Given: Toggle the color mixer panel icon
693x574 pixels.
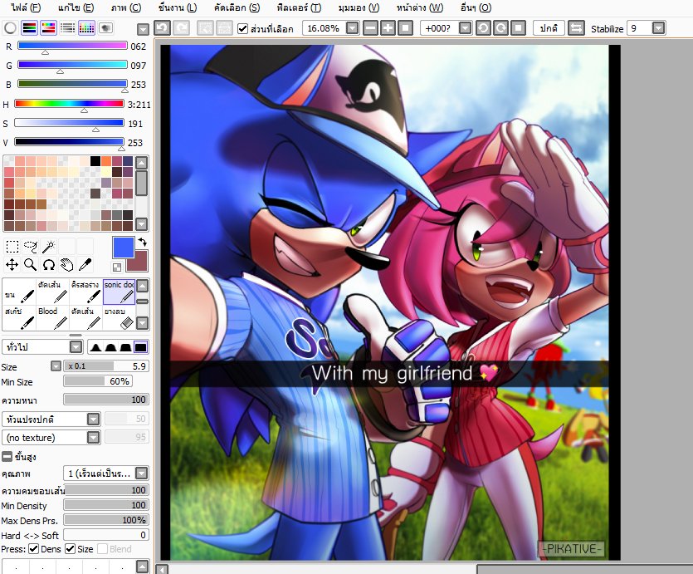Looking at the screenshot, I should [67, 28].
